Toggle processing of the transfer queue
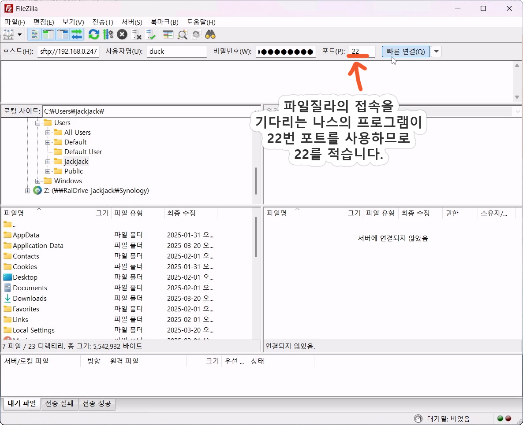This screenshot has height=425, width=523. (108, 34)
